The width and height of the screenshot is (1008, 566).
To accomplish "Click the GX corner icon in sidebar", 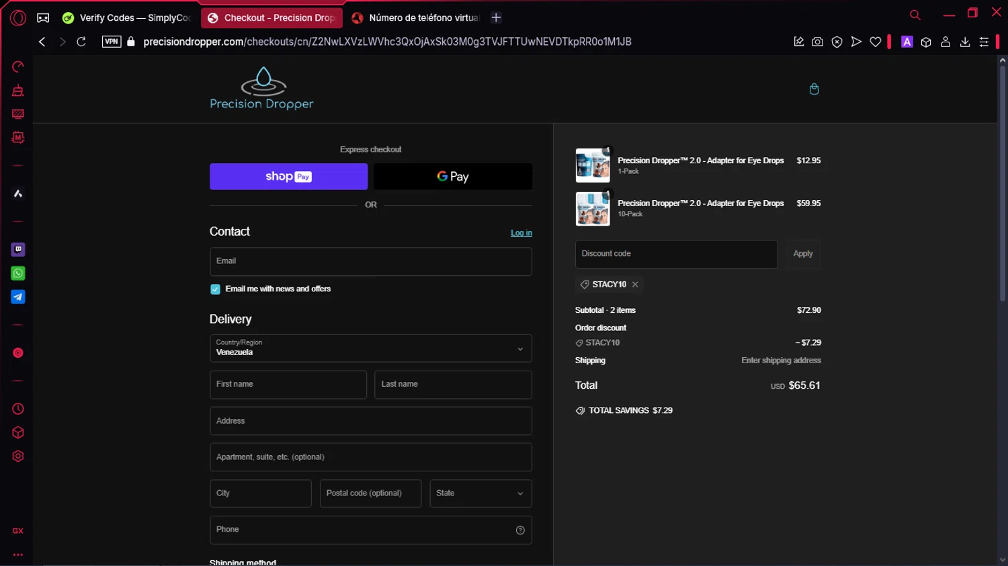I will [x=18, y=531].
